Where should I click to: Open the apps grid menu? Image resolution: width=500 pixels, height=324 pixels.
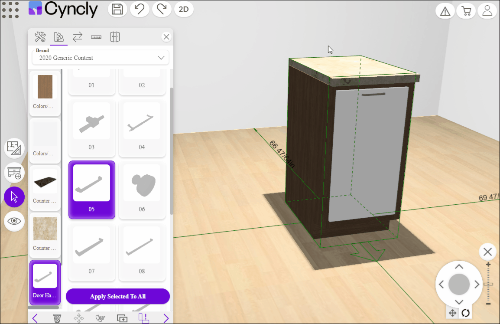(x=10, y=10)
